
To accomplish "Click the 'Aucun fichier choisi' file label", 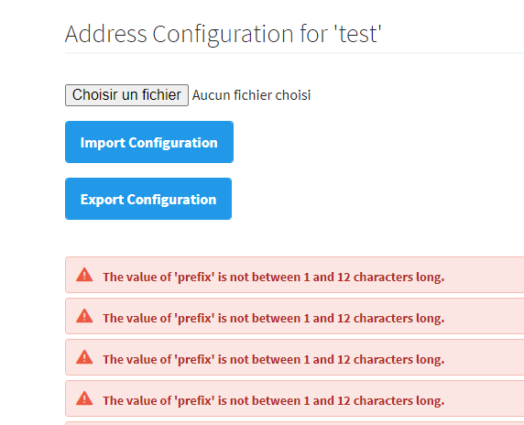I will coord(251,95).
